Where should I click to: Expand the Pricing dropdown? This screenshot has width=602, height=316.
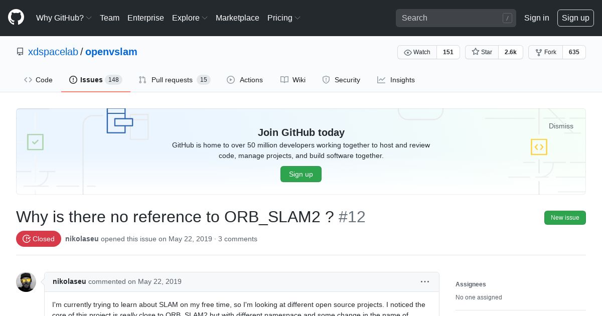coord(284,18)
